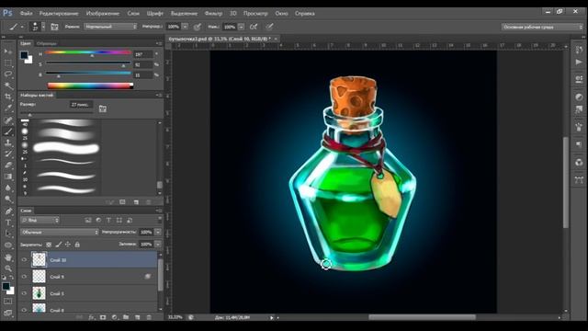This screenshot has height=331, width=588.
Task: Open the Окно menu
Action: 281,13
